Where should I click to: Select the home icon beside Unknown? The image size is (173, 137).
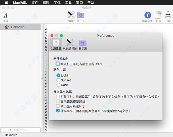tap(7, 27)
